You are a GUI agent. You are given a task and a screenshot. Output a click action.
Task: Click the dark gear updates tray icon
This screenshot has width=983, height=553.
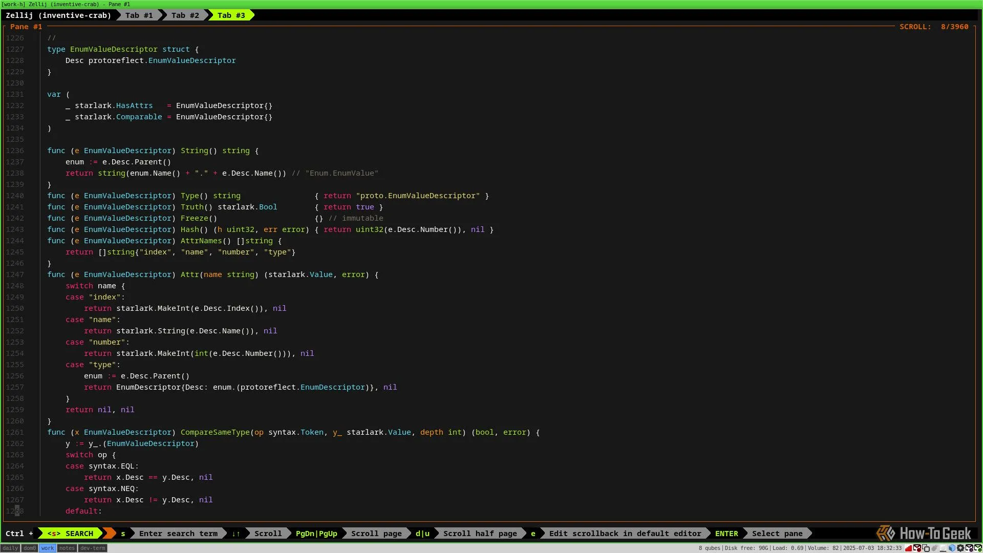click(x=960, y=548)
